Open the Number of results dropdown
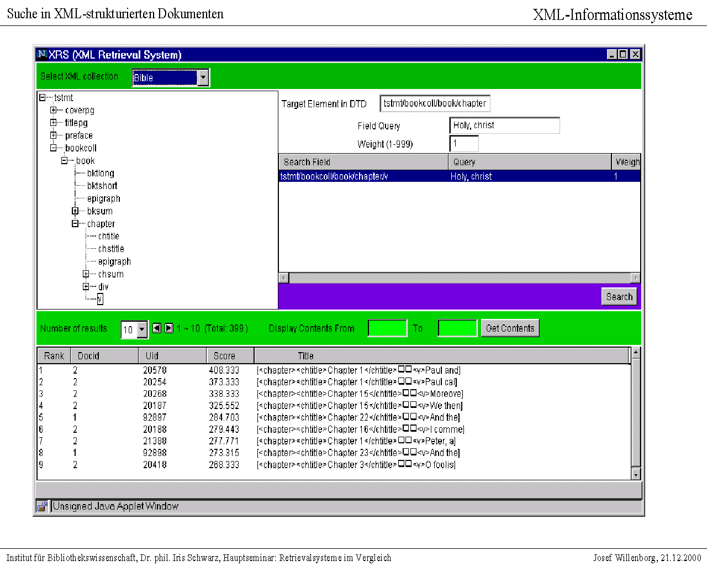The image size is (707, 566). point(142,329)
